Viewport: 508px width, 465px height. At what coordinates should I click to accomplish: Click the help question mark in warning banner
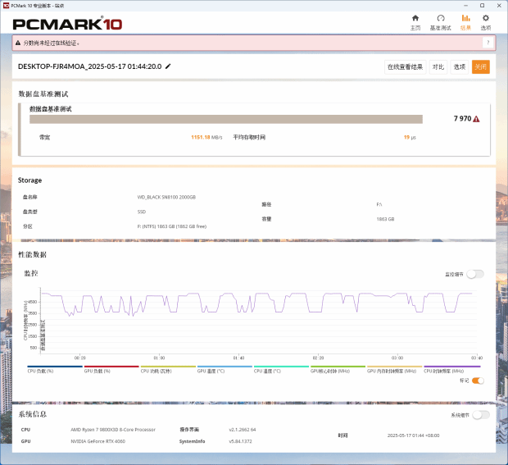pos(488,43)
